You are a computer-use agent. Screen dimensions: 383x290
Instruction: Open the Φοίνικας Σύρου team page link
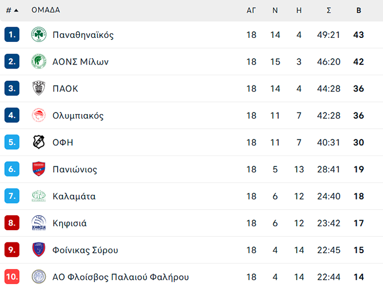[x=85, y=250]
